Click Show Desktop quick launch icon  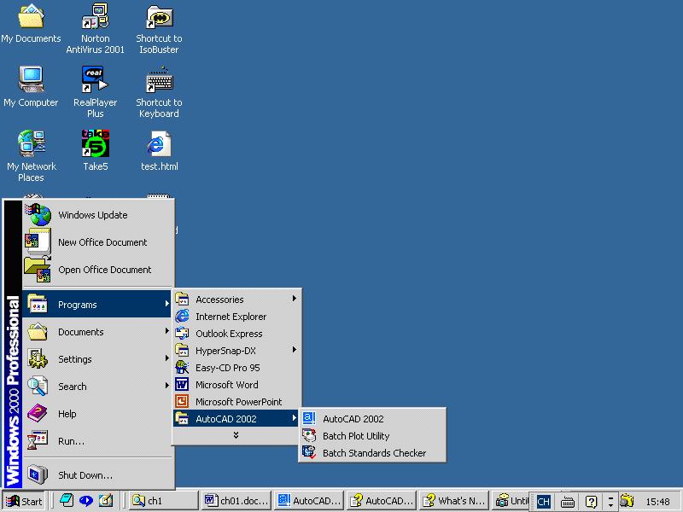pos(67,501)
